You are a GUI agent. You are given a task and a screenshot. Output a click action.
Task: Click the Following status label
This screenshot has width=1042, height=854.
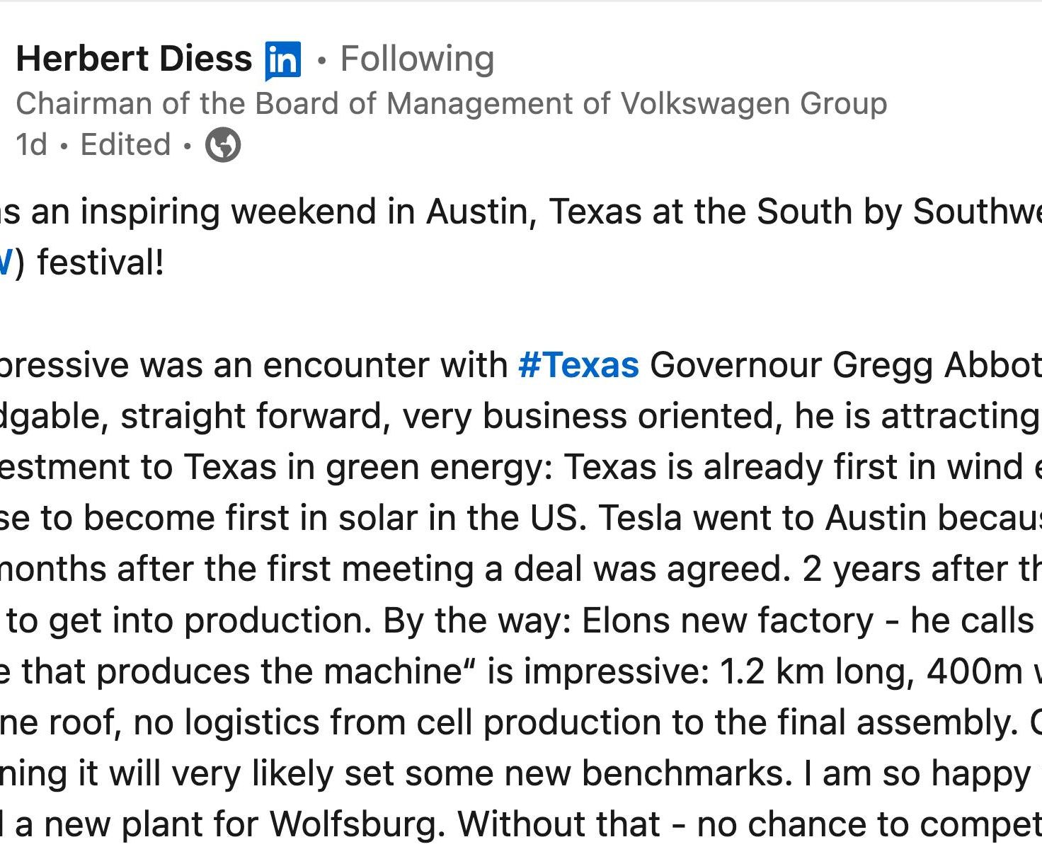417,59
